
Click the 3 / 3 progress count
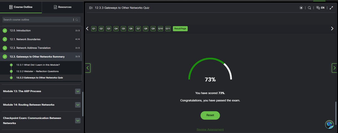pos(78,57)
